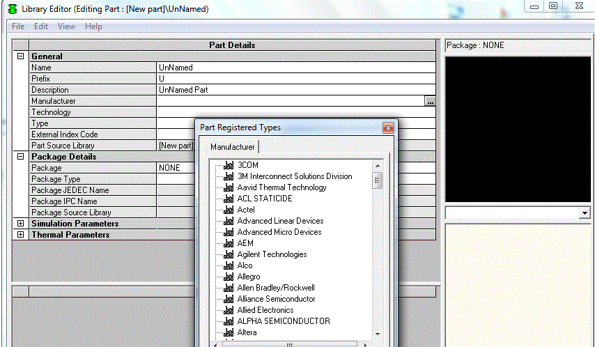Click the manufacturer list scroll up arrow

378,166
